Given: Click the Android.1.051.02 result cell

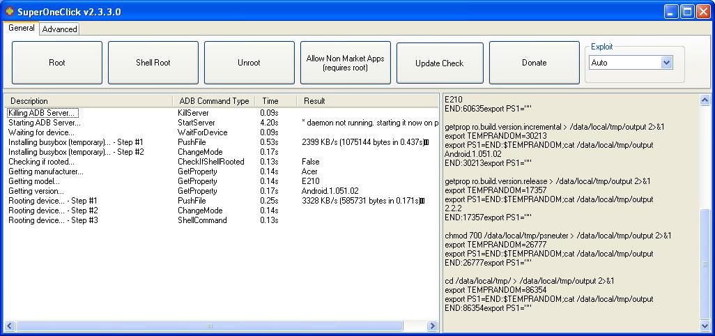Looking at the screenshot, I should point(330,191).
